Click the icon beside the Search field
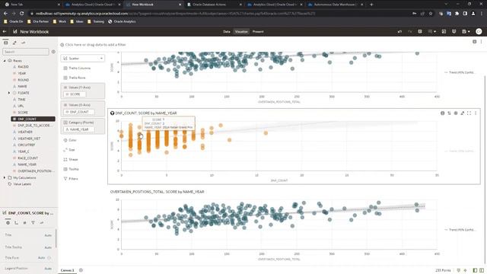The height and width of the screenshot is (274, 487). (x=53, y=52)
